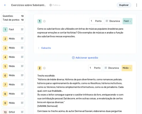Click the lines icon in sidebar row 5 Médio

[22, 66]
